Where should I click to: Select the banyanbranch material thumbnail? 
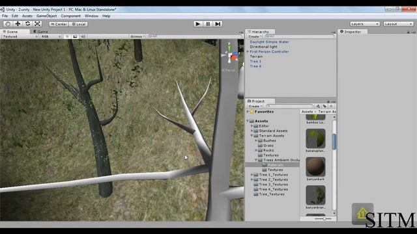315,195
